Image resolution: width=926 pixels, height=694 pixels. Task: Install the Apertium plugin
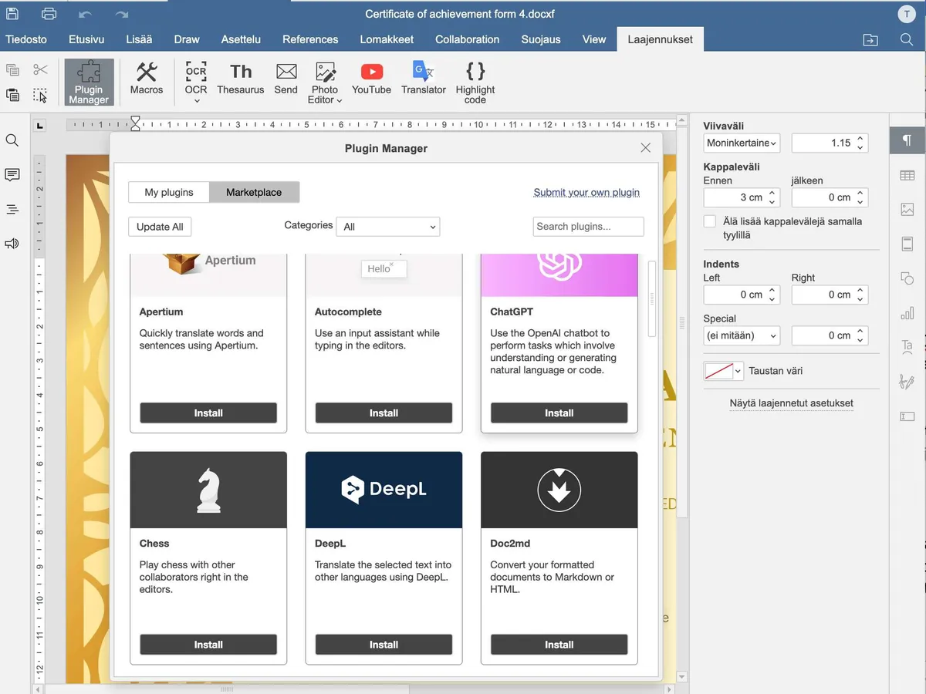208,413
